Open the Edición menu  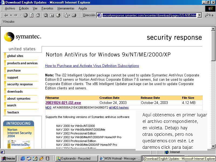[x=24, y=8]
